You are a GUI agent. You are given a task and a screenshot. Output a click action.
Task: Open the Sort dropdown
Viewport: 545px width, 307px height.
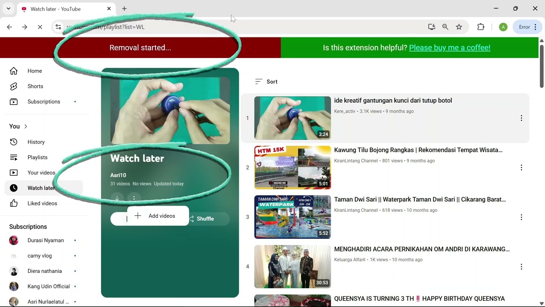(x=266, y=81)
